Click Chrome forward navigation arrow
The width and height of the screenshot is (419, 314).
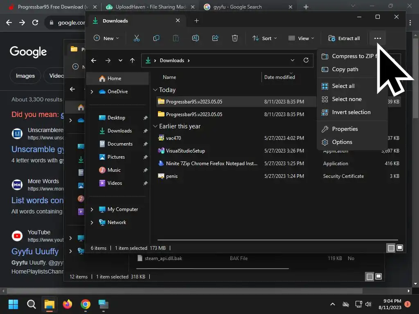22,22
